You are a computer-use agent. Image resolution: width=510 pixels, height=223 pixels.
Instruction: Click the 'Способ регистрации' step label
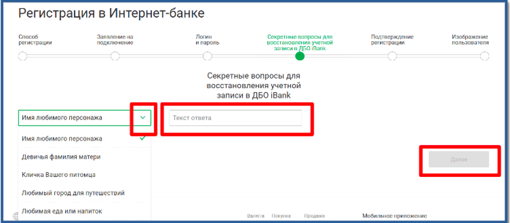[x=35, y=40]
